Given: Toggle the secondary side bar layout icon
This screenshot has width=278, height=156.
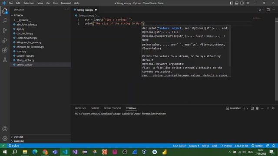Looking at the screenshot, I should pyautogui.click(x=242, y=3).
